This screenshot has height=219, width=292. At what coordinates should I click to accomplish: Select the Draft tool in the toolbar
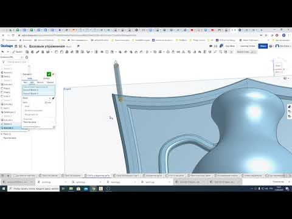(67, 52)
